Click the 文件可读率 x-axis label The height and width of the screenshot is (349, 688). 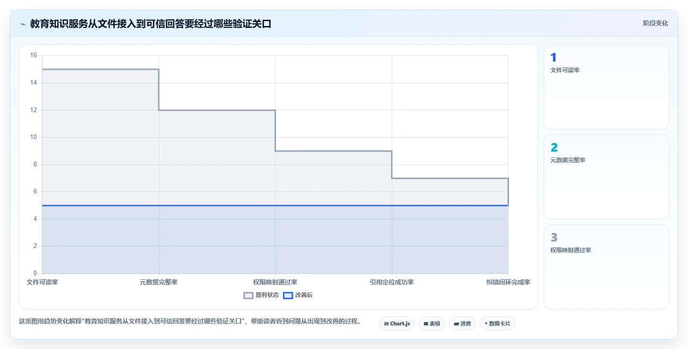coord(42,282)
